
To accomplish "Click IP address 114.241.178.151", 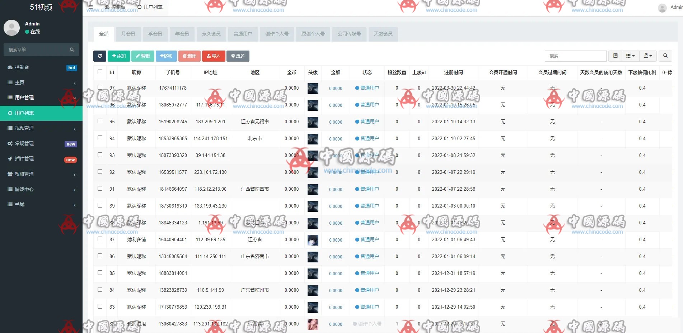I will point(211,139).
